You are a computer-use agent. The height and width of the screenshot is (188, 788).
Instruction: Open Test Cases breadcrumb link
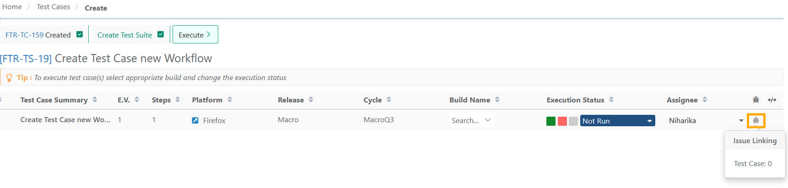pos(53,7)
